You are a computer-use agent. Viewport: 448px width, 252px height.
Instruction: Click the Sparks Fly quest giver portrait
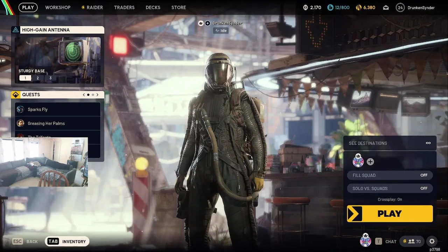point(20,109)
